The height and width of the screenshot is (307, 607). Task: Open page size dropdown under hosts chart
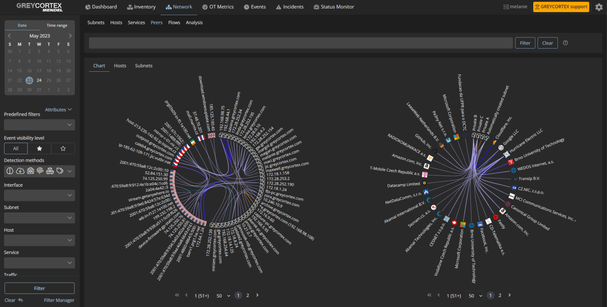click(224, 295)
